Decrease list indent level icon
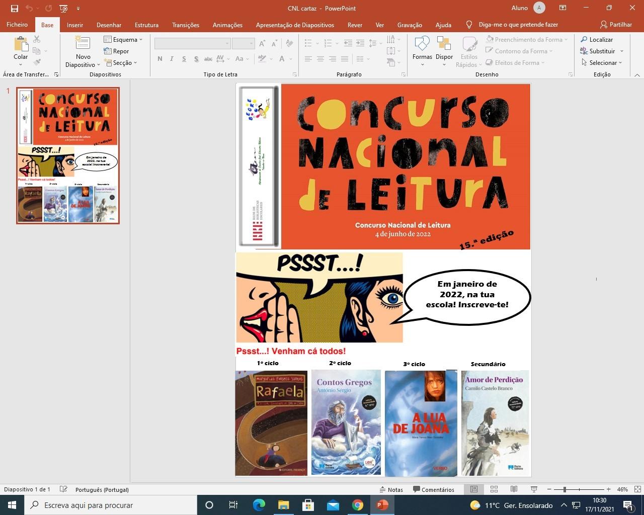 tap(348, 44)
